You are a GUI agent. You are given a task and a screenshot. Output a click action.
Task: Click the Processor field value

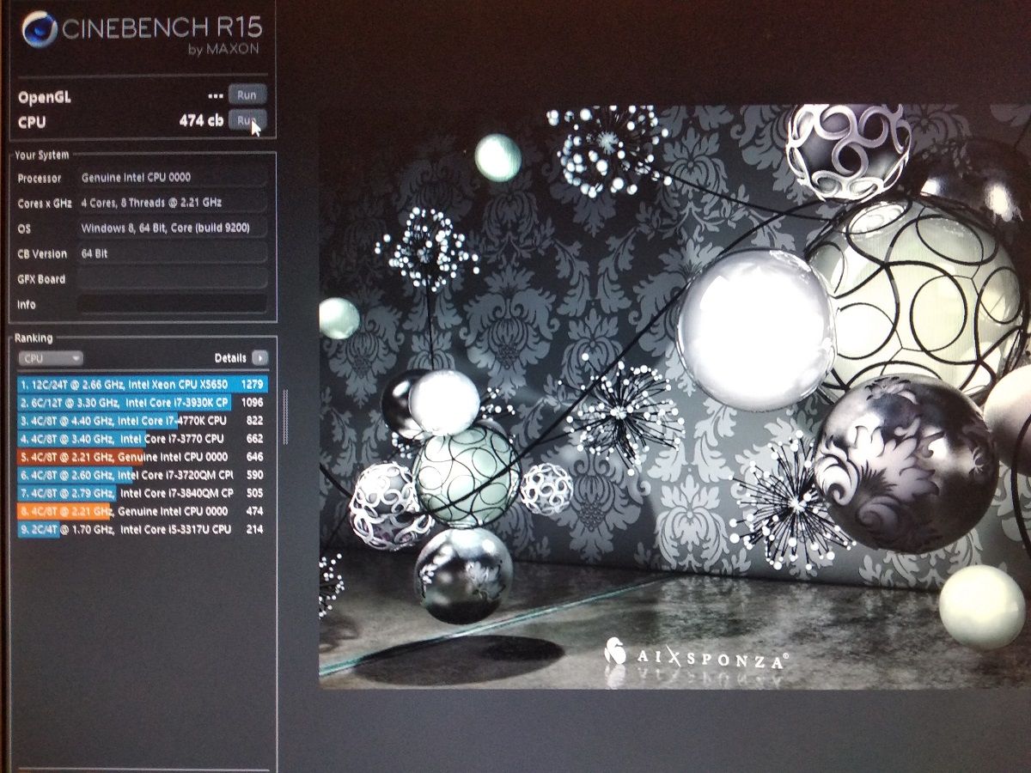(x=172, y=178)
